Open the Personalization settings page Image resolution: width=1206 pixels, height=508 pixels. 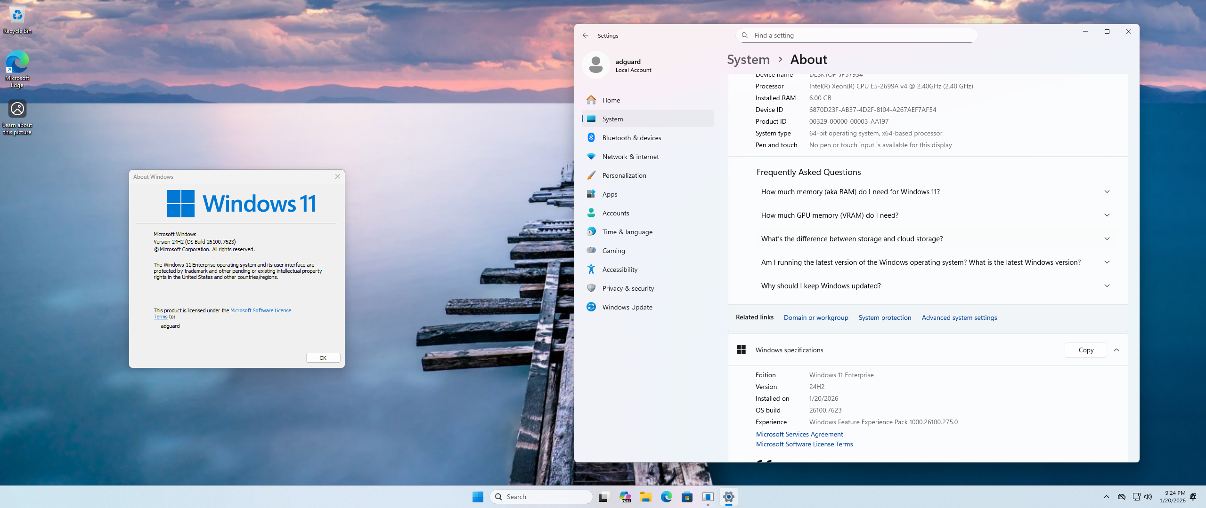[624, 175]
